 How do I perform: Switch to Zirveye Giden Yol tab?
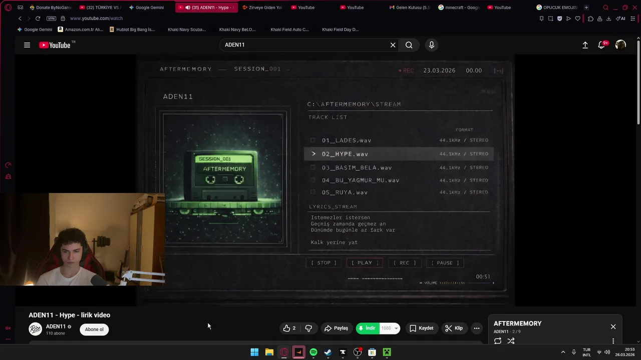pyautogui.click(x=262, y=7)
